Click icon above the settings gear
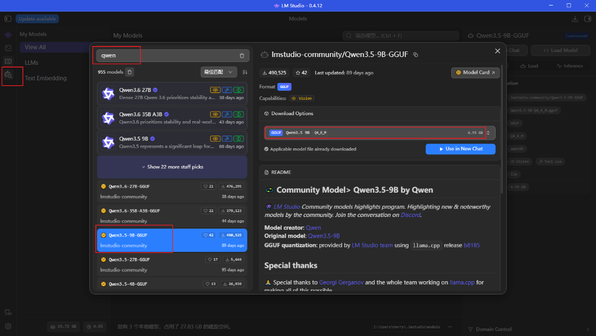 [x=8, y=312]
